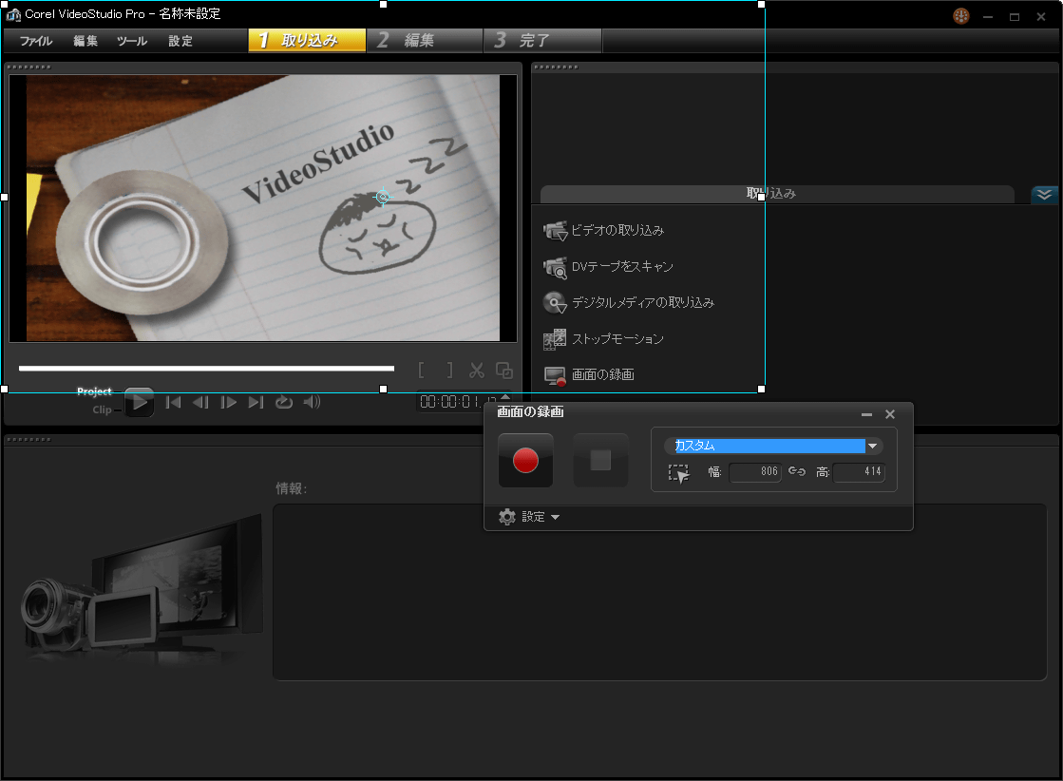Click the freehand selection area icon
Viewport: 1063px width, 781px height.
tap(678, 473)
